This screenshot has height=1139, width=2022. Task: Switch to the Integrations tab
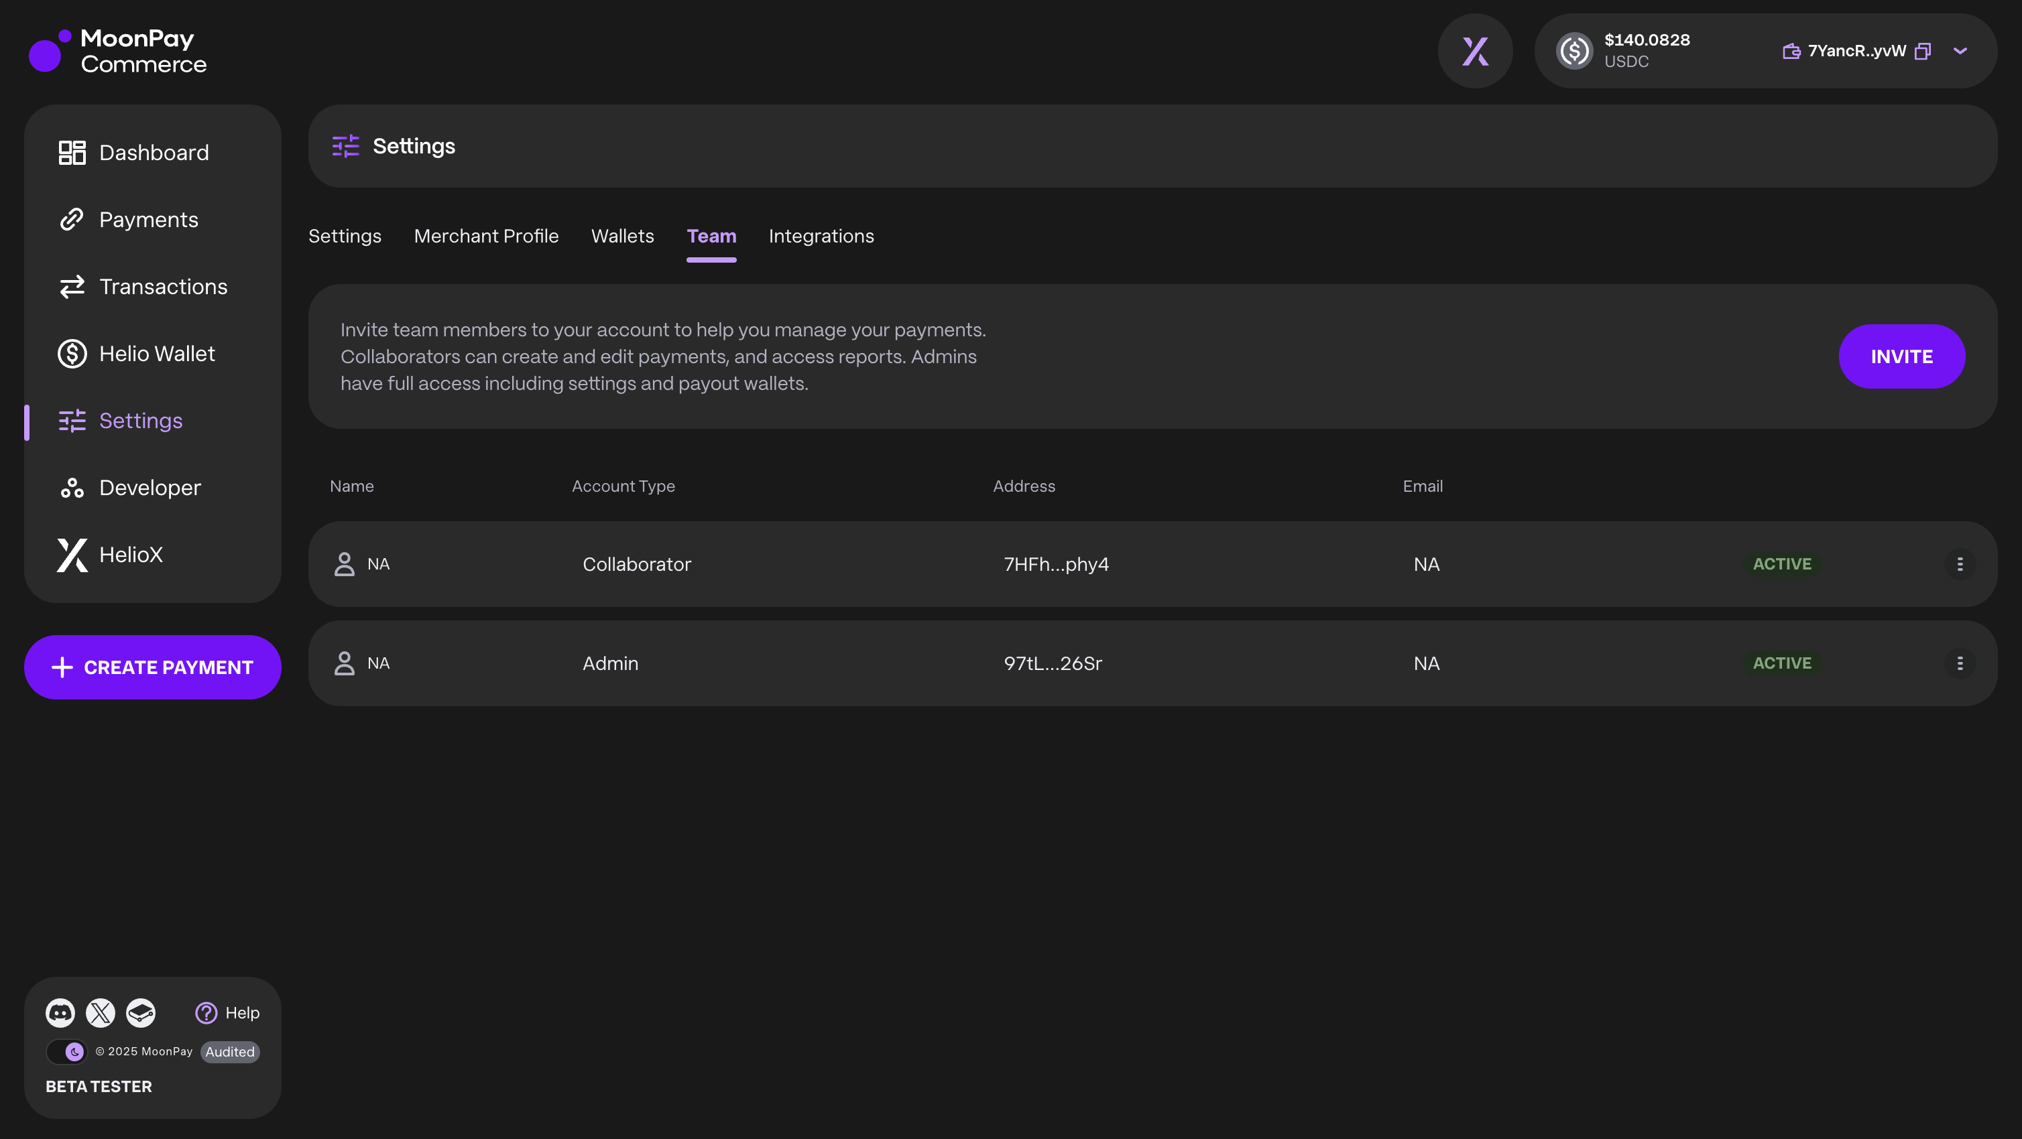pyautogui.click(x=821, y=236)
